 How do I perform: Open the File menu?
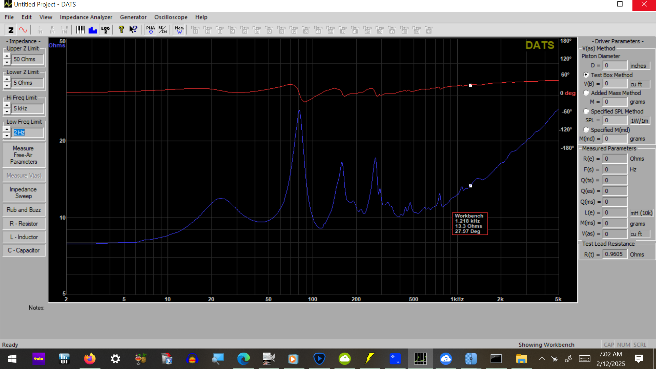tap(9, 17)
